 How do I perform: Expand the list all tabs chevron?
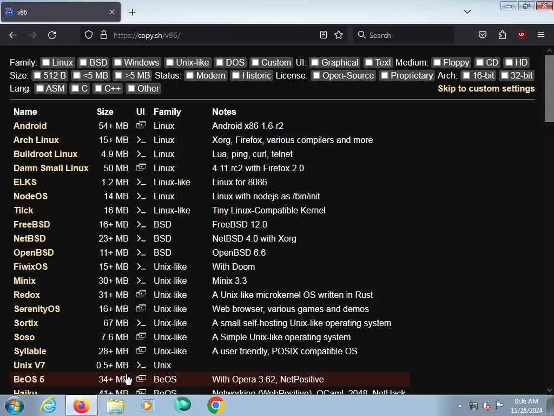click(467, 12)
